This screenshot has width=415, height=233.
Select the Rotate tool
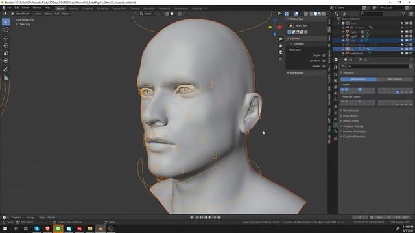point(6,46)
